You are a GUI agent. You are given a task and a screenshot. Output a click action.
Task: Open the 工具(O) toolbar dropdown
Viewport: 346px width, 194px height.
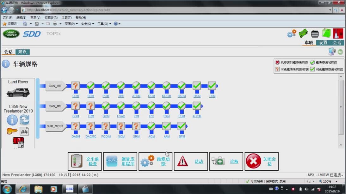tap(104, 24)
